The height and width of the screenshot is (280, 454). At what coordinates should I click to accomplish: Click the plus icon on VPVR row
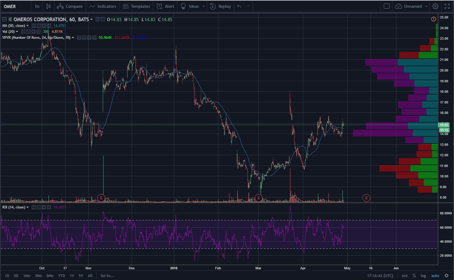[x=89, y=38]
